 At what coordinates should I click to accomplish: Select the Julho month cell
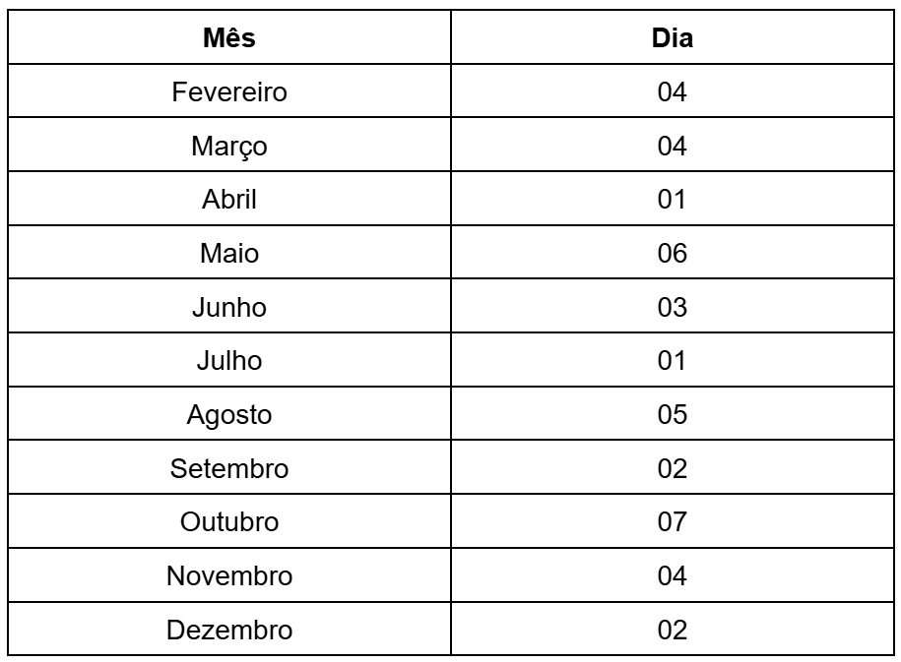[x=229, y=361]
